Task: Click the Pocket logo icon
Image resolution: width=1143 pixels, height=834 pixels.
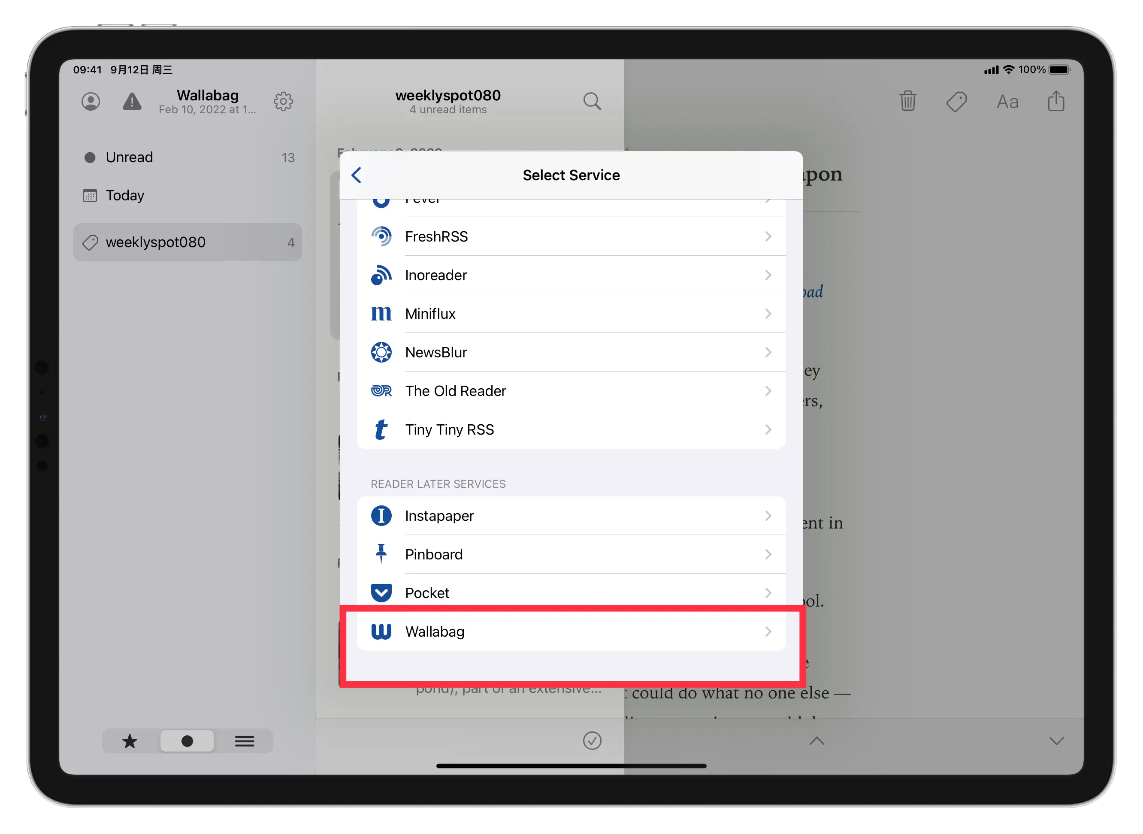Action: [381, 593]
